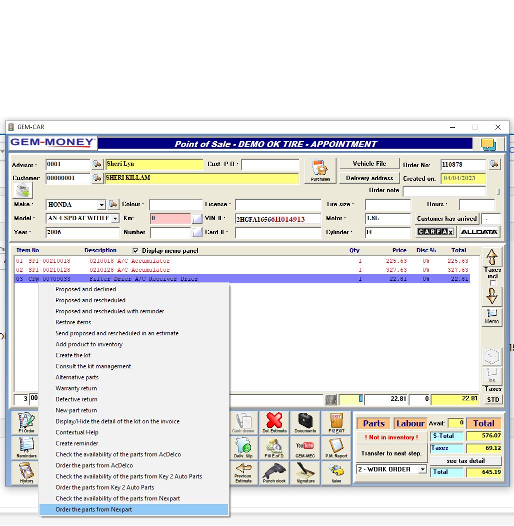The height and width of the screenshot is (526, 514).
Task: Go to Previous Estimate
Action: [x=243, y=472]
